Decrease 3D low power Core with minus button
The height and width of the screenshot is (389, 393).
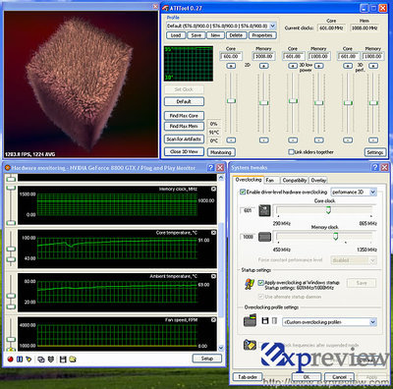293,140
